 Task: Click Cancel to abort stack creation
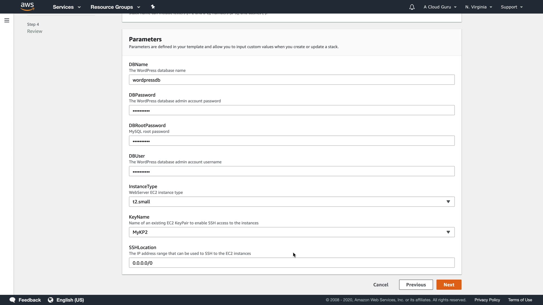pos(381,285)
